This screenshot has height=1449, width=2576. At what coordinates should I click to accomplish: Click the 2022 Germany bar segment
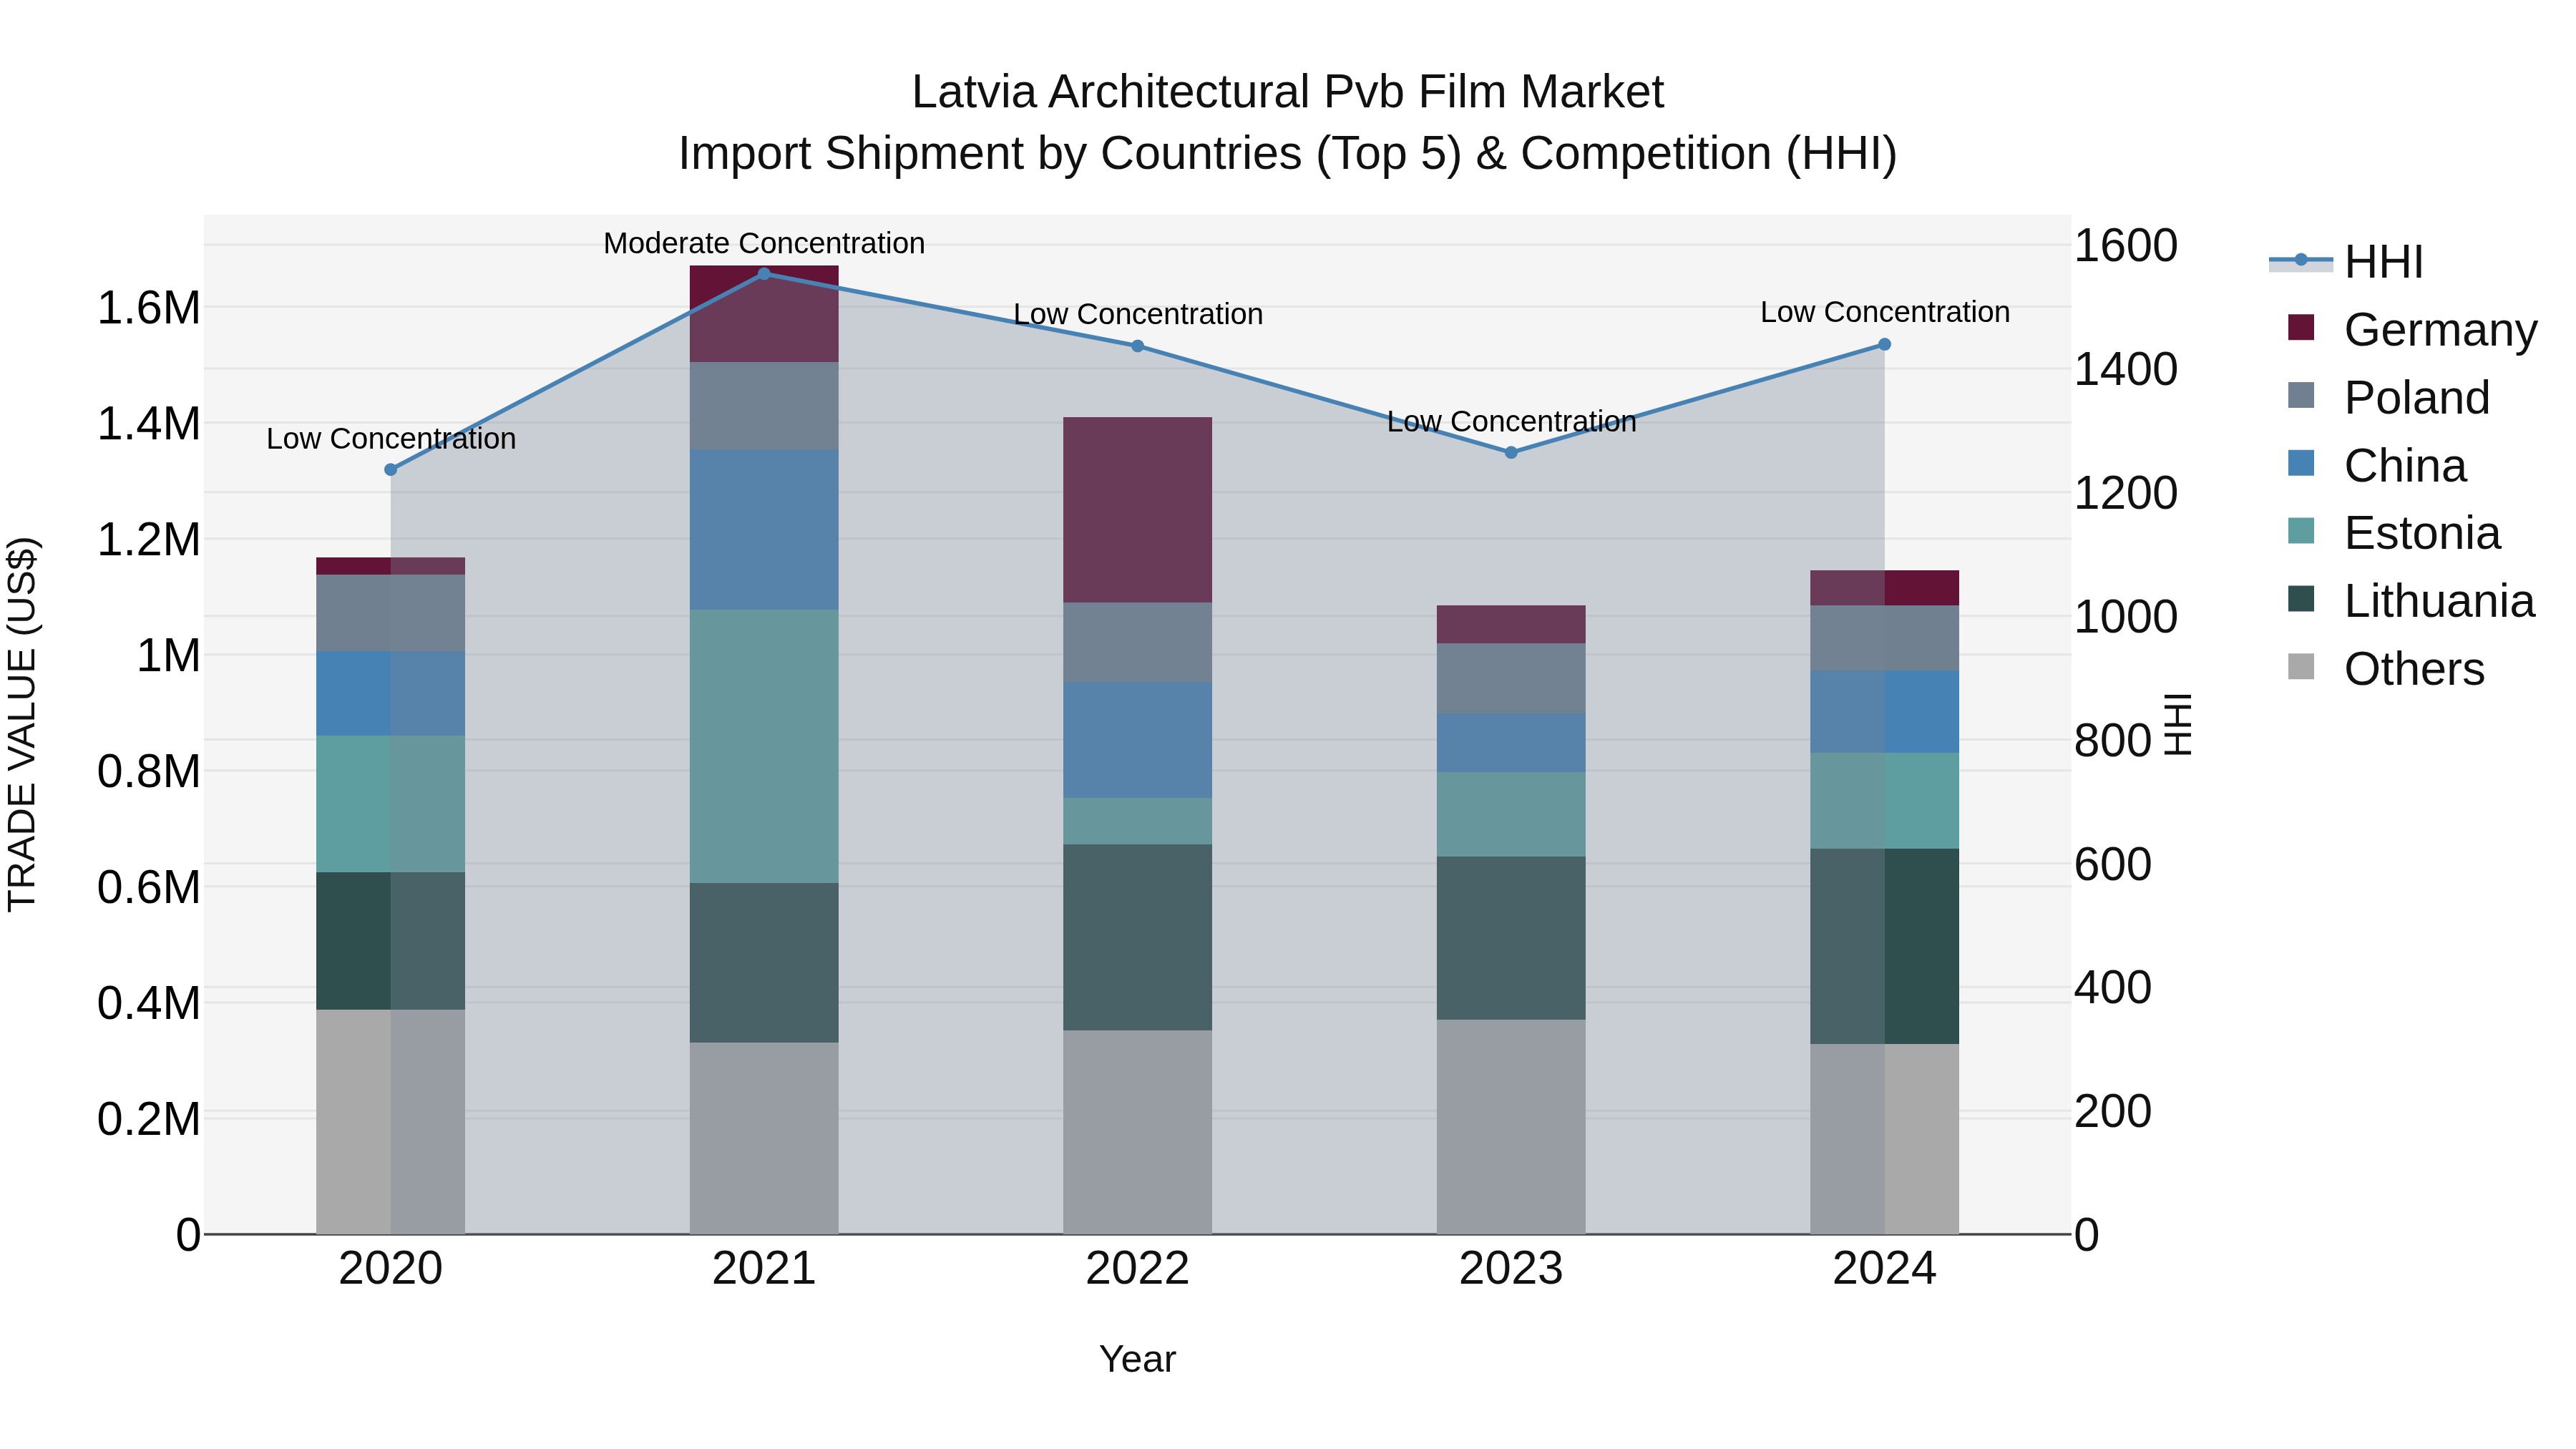[x=1137, y=510]
